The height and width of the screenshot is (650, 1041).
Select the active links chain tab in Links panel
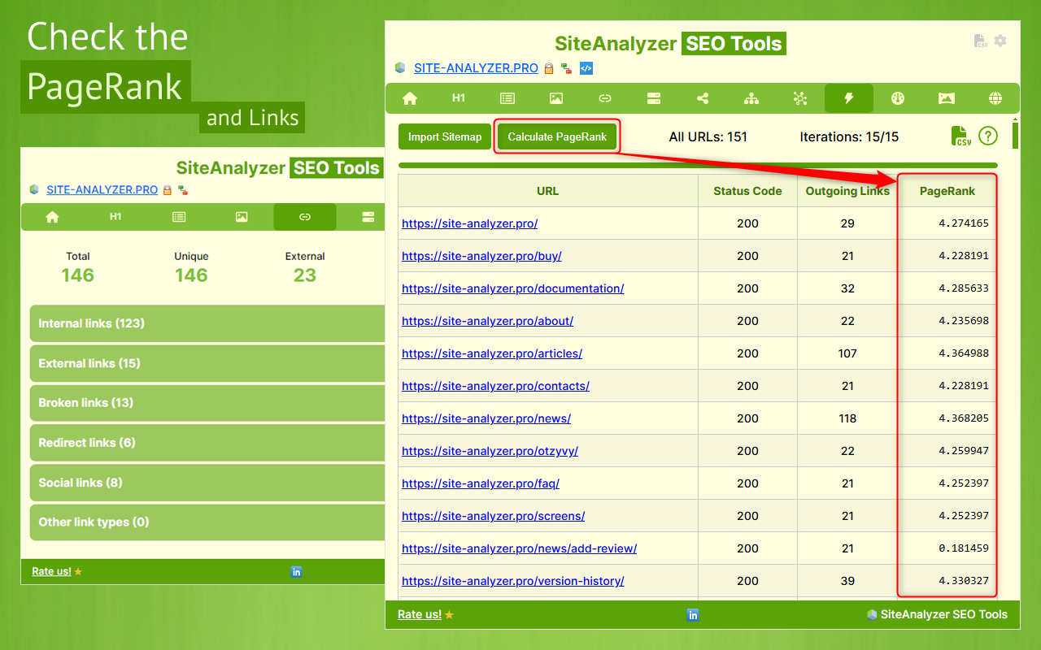coord(305,217)
